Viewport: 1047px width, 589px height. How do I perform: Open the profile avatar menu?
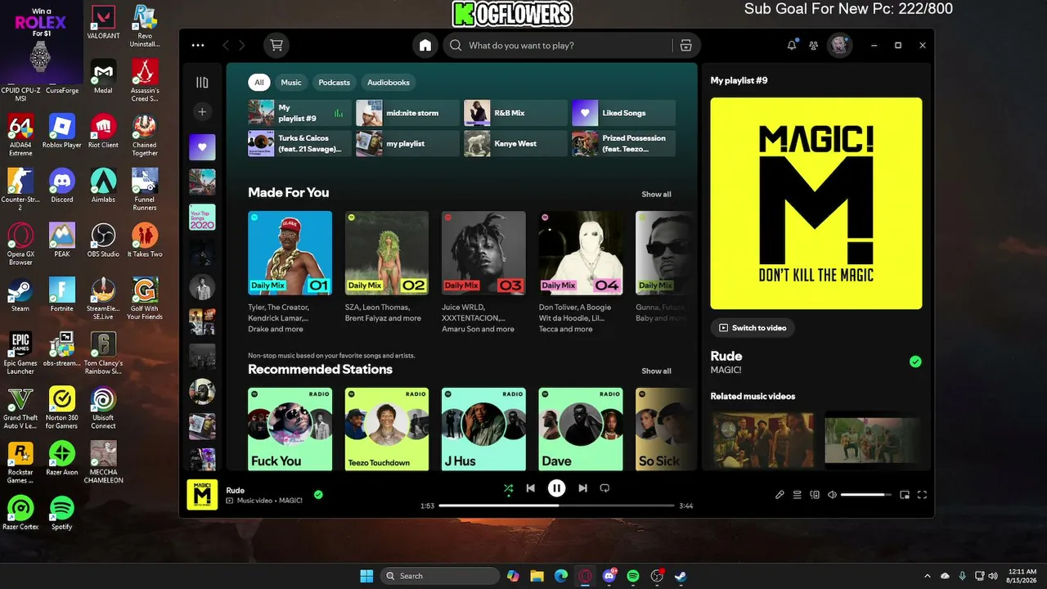[x=839, y=46]
